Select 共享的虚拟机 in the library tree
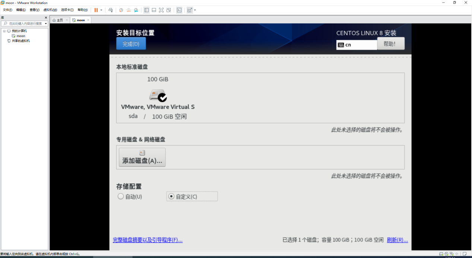 pyautogui.click(x=21, y=41)
